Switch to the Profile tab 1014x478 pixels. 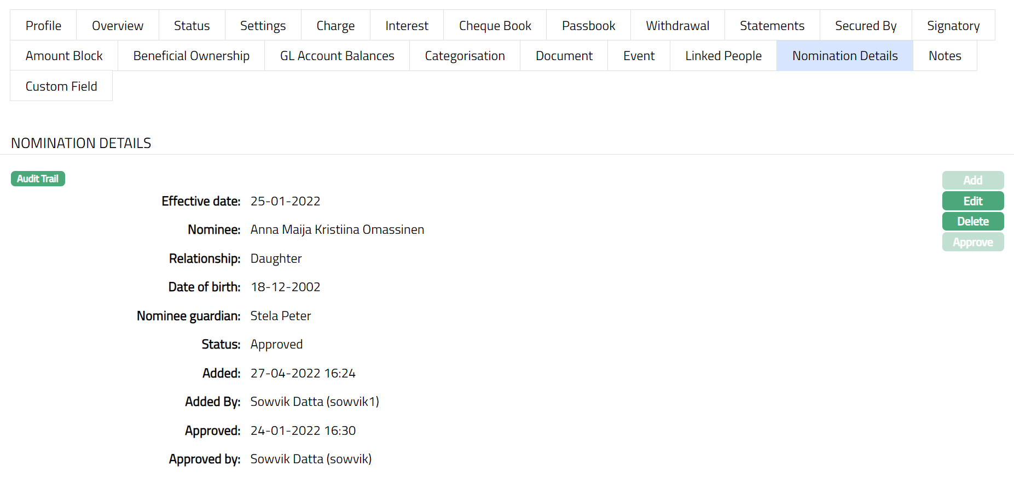point(43,26)
